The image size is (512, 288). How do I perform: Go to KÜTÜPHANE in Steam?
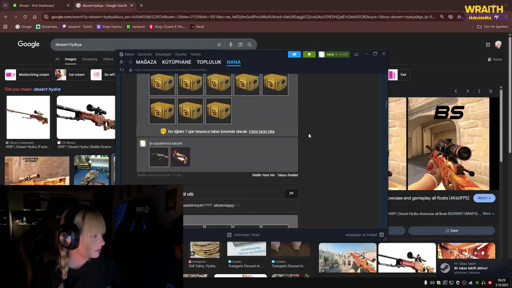pos(176,62)
